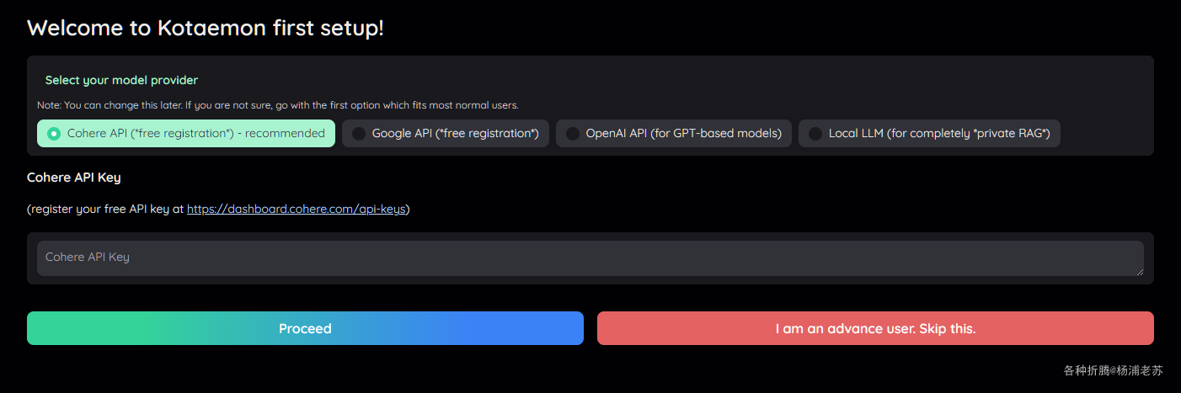Click the Welcome to Kotaemon first setup heading

click(206, 28)
